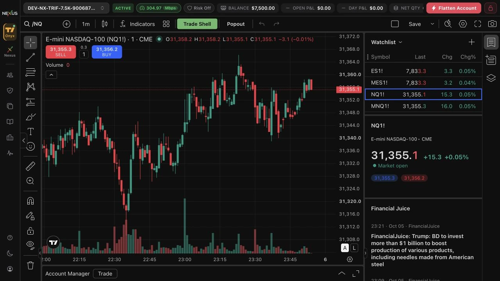Select the trend line drawing tool
The height and width of the screenshot is (281, 500).
pos(30,57)
